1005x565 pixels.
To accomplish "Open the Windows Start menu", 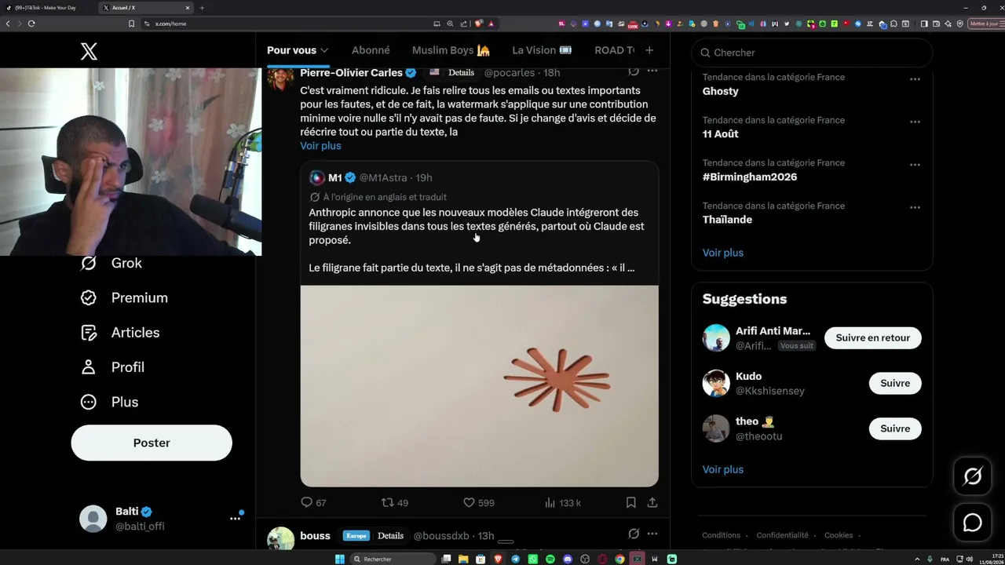I will pyautogui.click(x=340, y=559).
